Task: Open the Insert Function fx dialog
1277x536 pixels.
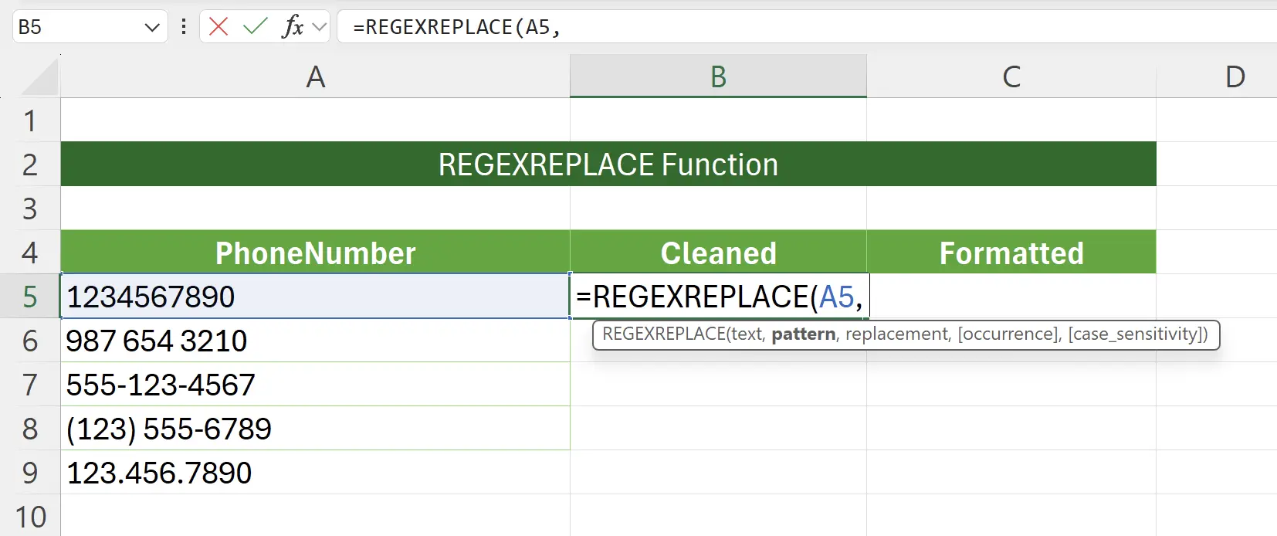Action: (293, 27)
